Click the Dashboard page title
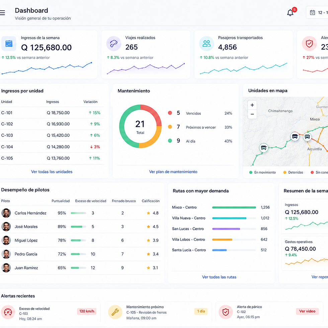This screenshot has height=328, width=328. 31,10
